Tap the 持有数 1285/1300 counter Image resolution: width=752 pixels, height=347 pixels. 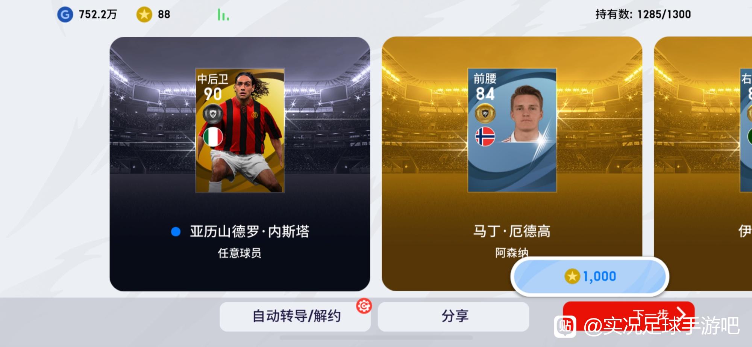643,14
